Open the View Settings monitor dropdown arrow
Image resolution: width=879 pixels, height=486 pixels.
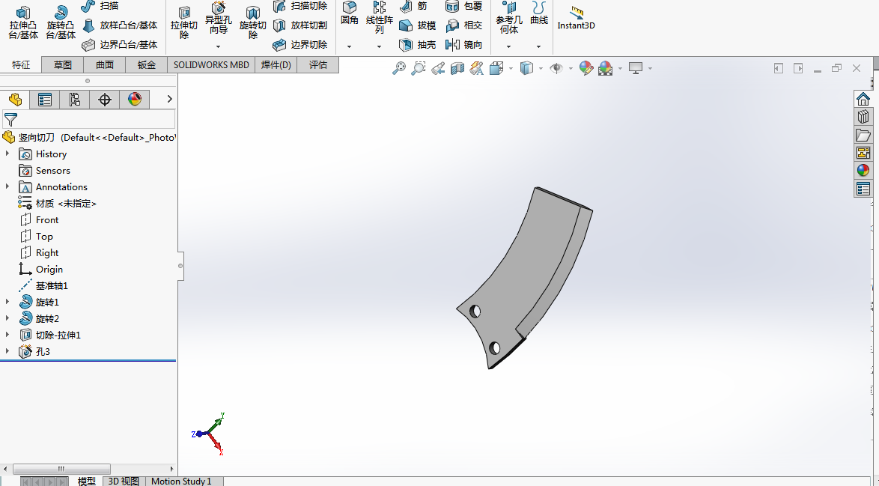[651, 68]
